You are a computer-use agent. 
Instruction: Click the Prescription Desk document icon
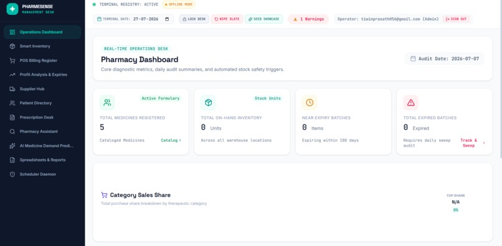point(12,117)
